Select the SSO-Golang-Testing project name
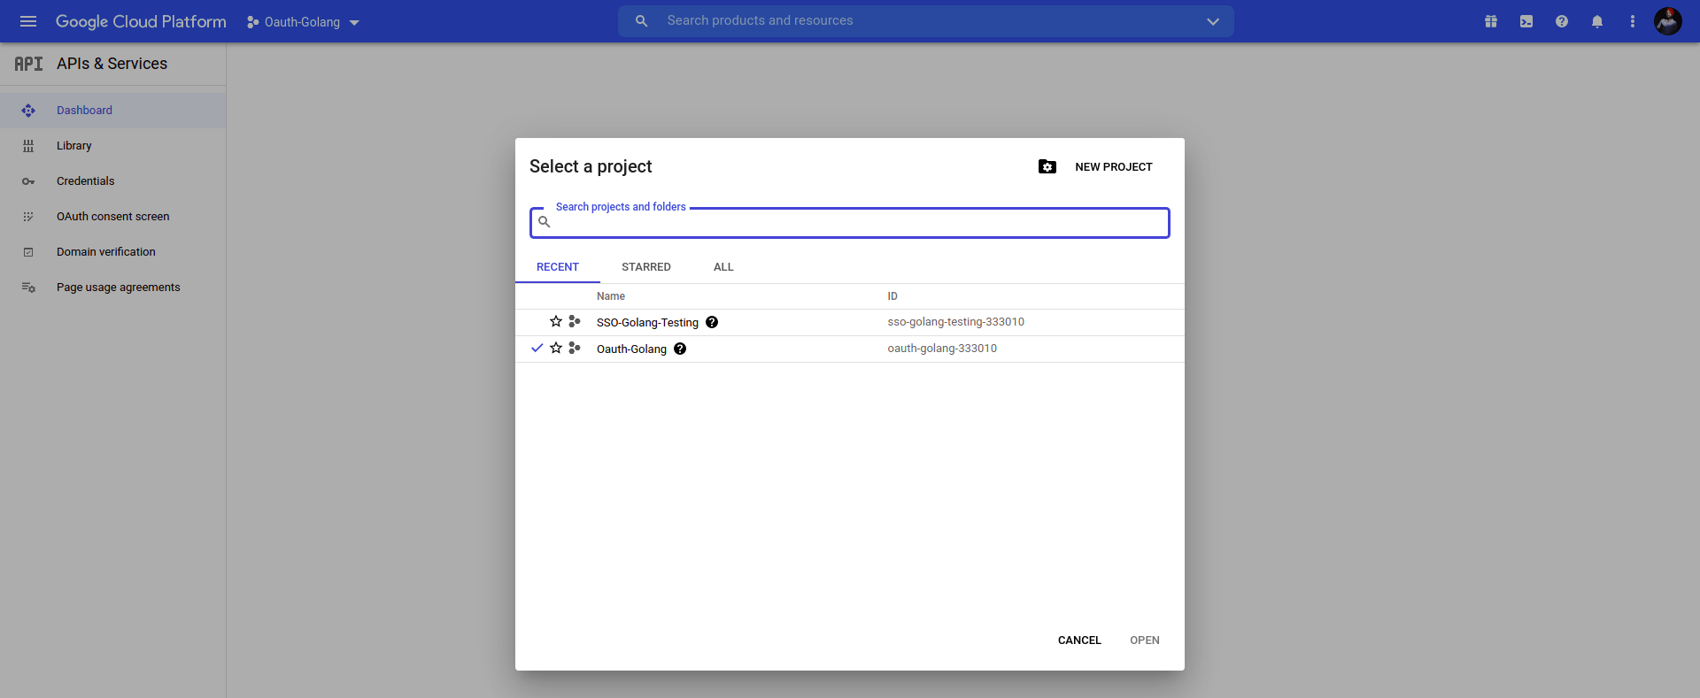 tap(647, 323)
